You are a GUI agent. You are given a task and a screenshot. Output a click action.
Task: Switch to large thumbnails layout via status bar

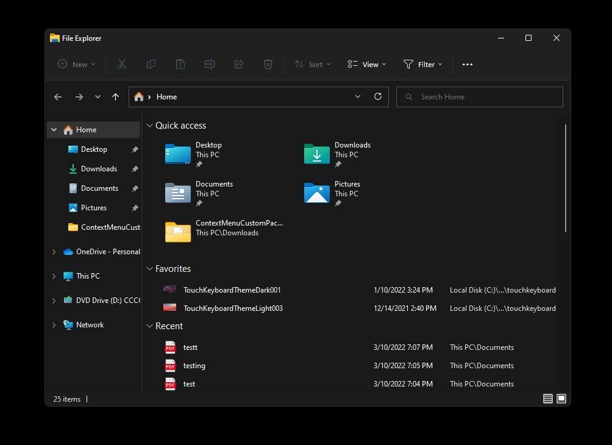pyautogui.click(x=561, y=399)
